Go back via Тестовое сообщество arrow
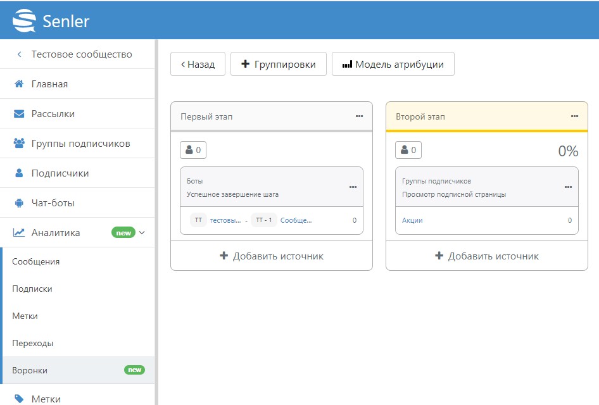The height and width of the screenshot is (405, 599). 19,54
